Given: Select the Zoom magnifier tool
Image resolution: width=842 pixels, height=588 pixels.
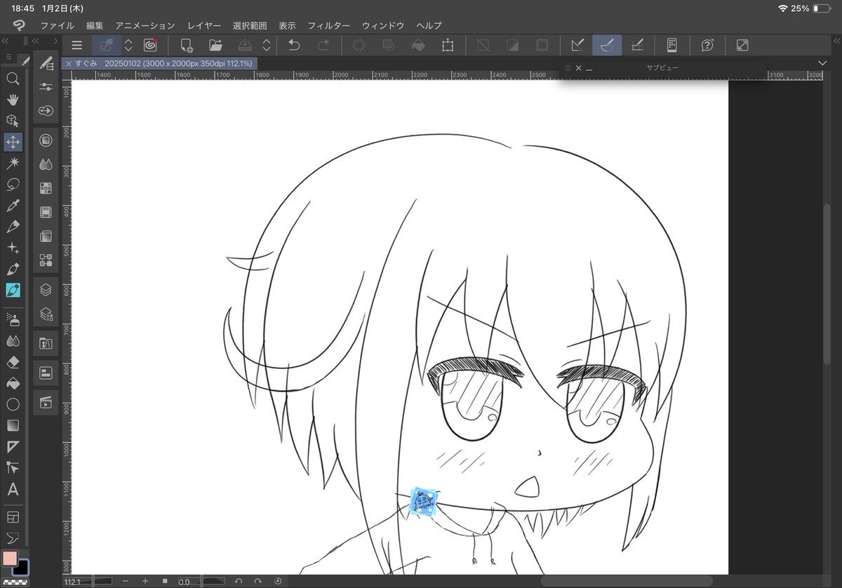Looking at the screenshot, I should (x=13, y=79).
